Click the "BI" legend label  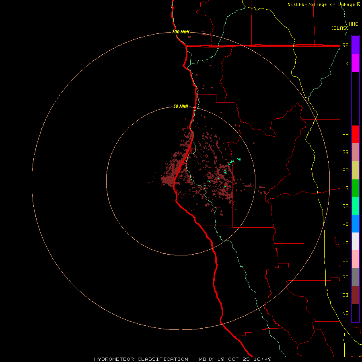[x=345, y=295]
